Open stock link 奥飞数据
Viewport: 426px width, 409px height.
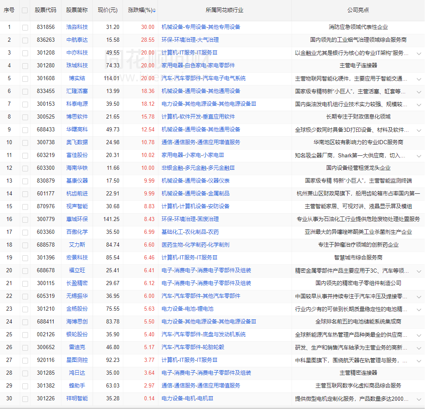tap(77, 142)
